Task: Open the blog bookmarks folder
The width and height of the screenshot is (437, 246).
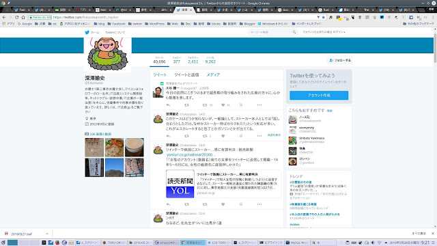Action: 99,24
